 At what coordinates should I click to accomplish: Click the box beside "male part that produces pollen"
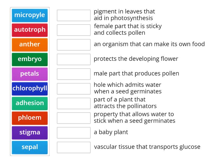(x=74, y=74)
